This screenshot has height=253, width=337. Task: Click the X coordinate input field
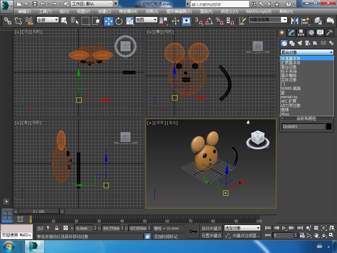coord(84,228)
